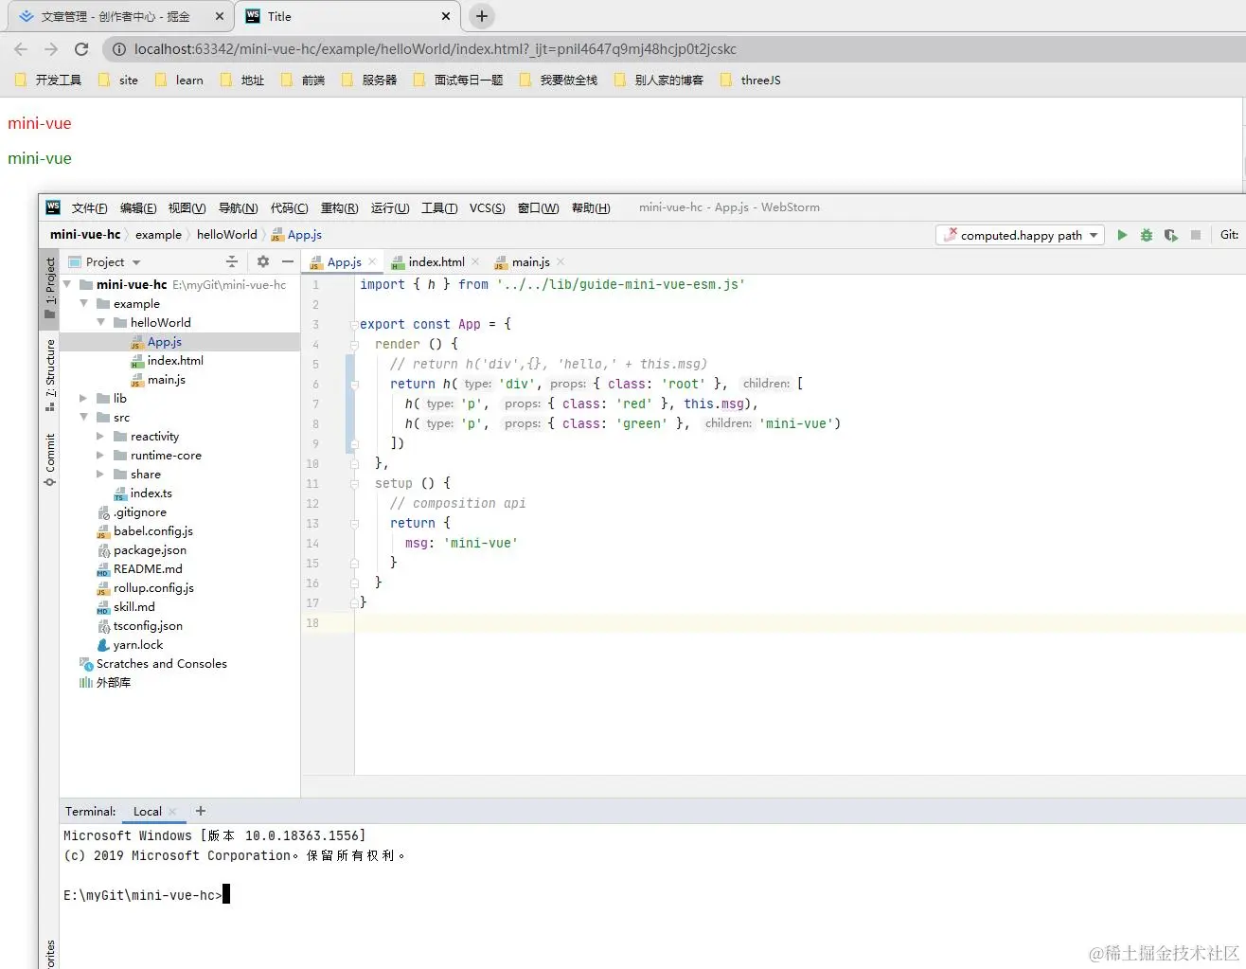Screen dimensions: 1246x969
Task: Run the computed.happy path configuration
Action: point(1122,235)
